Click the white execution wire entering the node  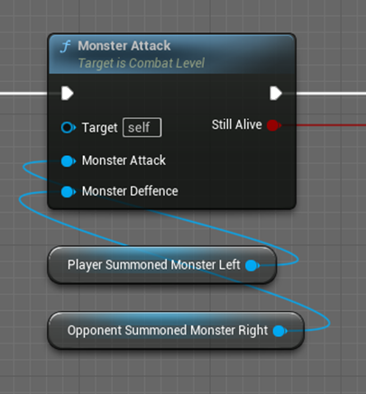point(24,94)
